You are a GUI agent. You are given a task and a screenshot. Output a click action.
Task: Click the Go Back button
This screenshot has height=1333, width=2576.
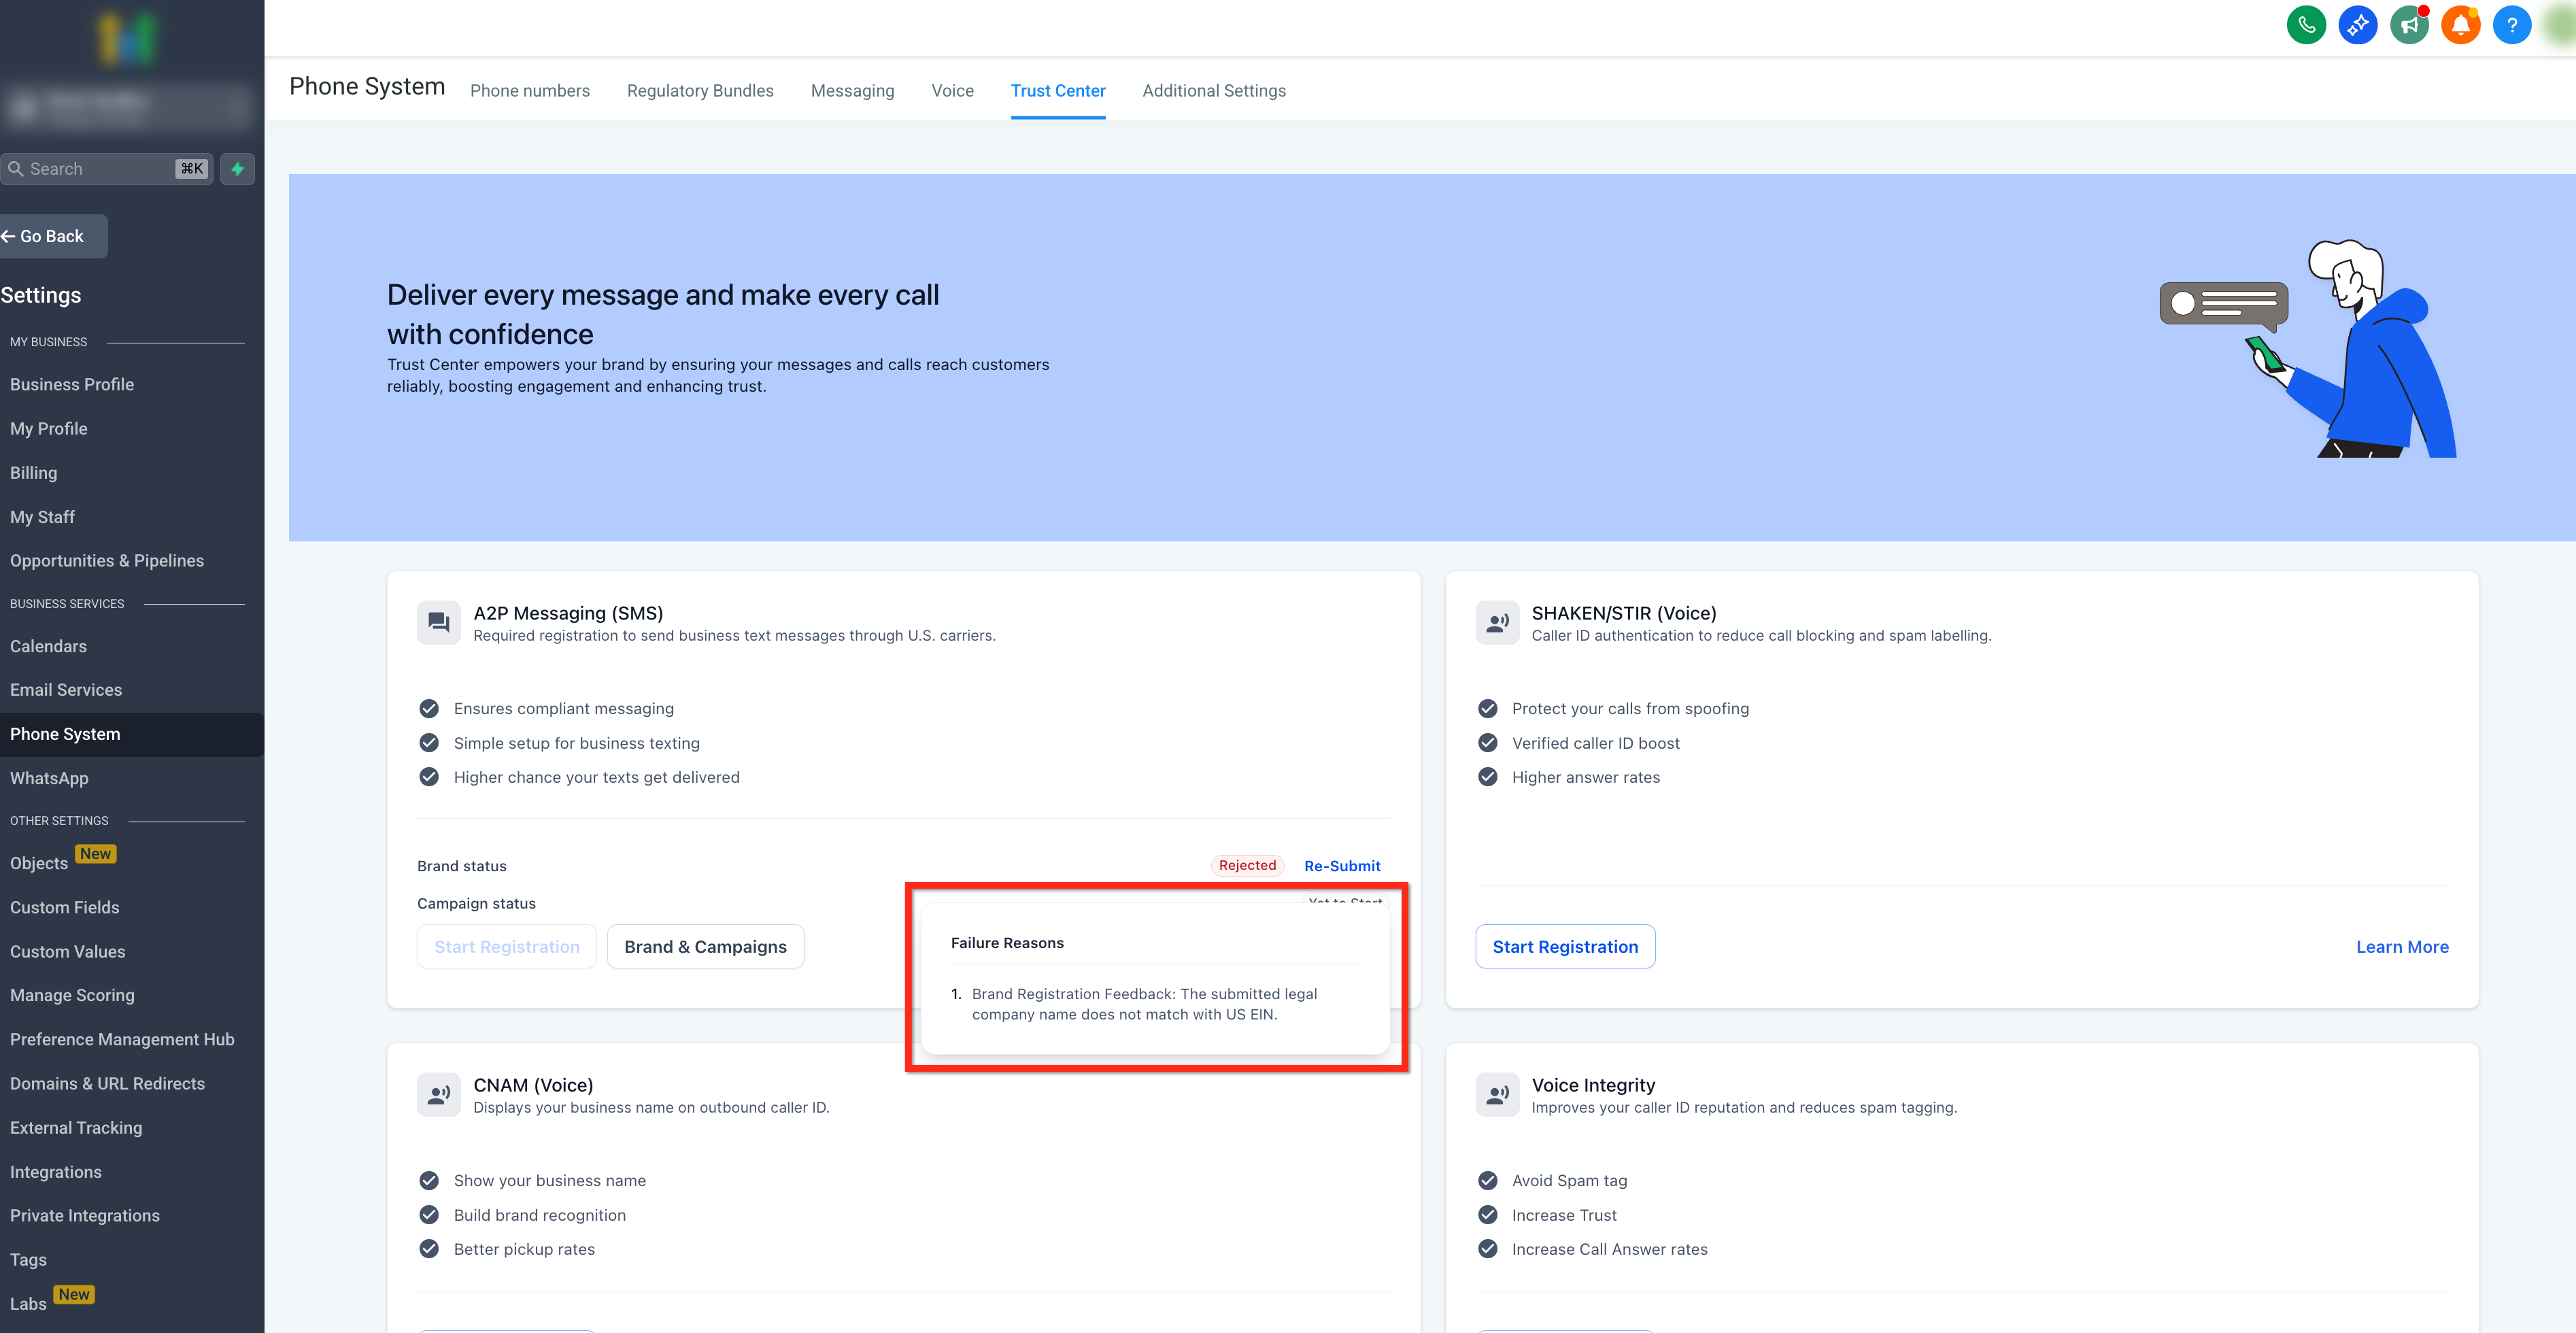pos(52,236)
